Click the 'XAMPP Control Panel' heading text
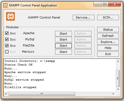Viewport: 124px width, 101px height. coord(44,17)
